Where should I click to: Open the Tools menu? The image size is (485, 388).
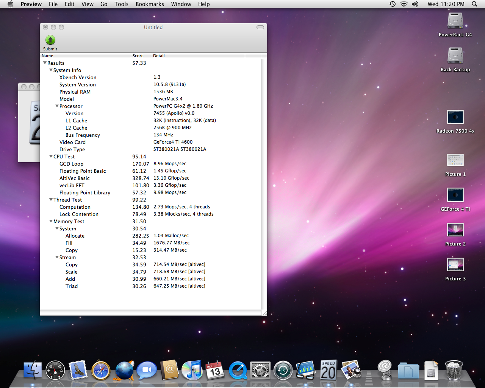[x=121, y=4]
